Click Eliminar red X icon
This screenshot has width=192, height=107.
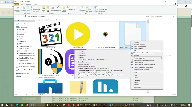(x=53, y=8)
